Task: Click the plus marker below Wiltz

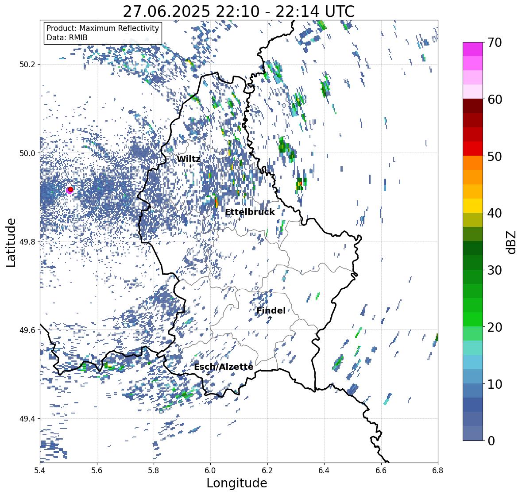Action: click(x=191, y=166)
